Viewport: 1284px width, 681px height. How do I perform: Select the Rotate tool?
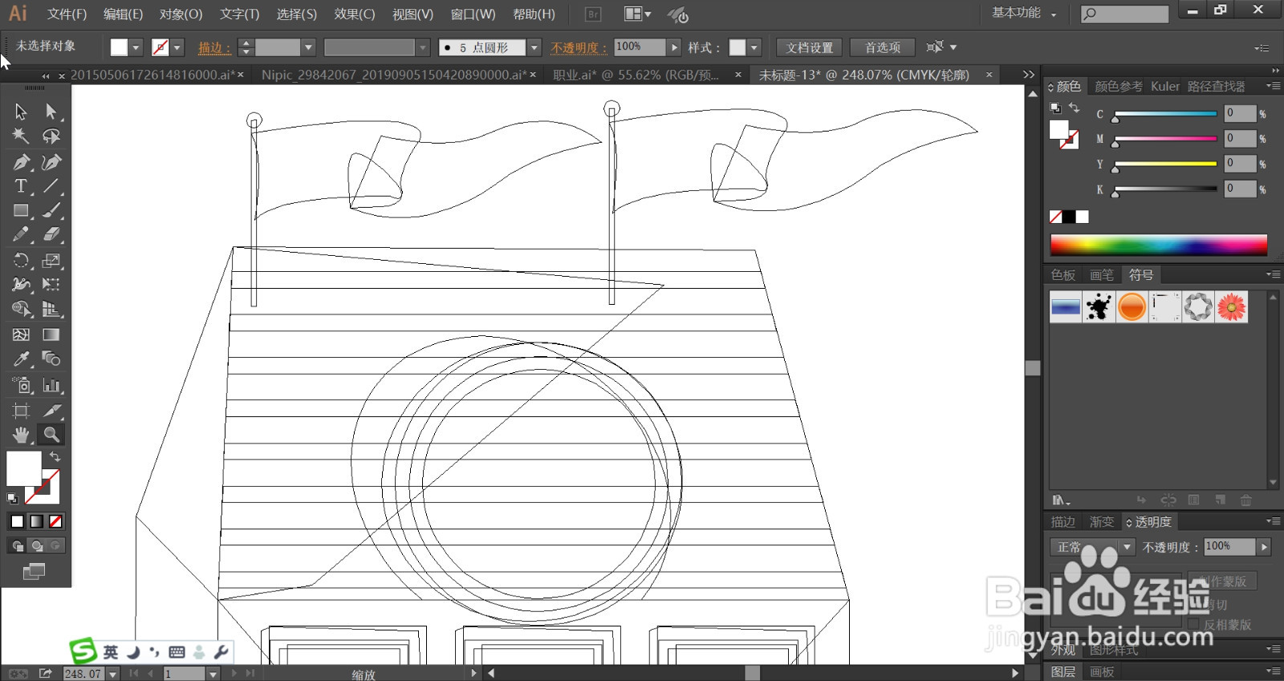(x=21, y=261)
